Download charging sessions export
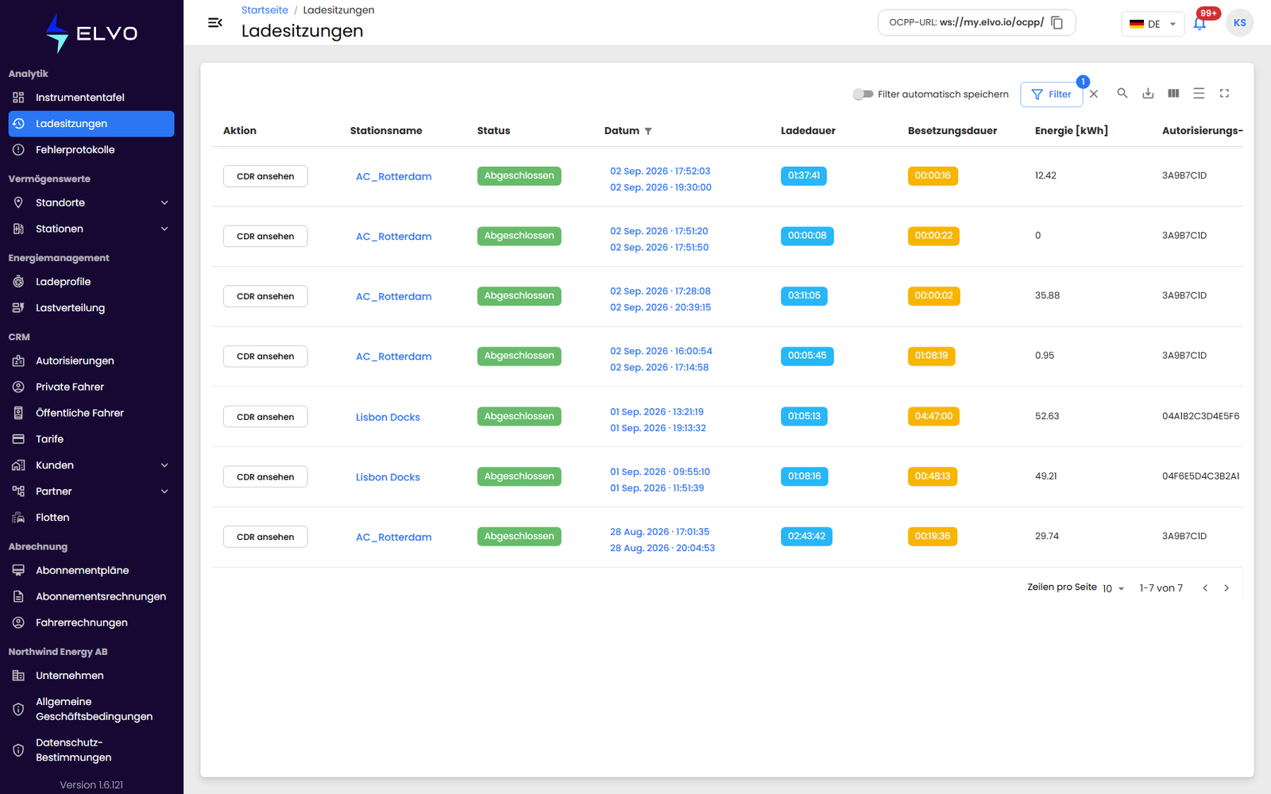The image size is (1271, 794). (1148, 93)
